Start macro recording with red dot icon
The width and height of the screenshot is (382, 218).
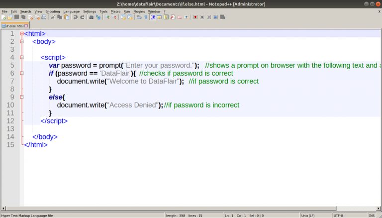pos(195,17)
